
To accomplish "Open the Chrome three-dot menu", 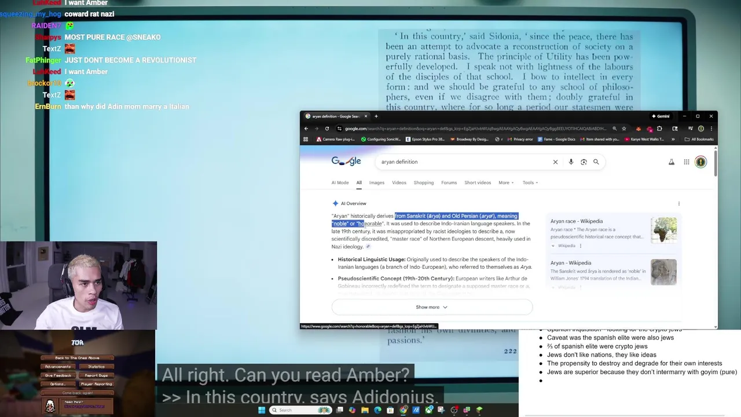I will pyautogui.click(x=711, y=129).
